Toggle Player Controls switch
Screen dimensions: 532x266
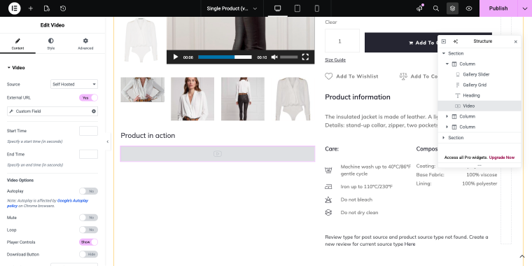pos(89,242)
